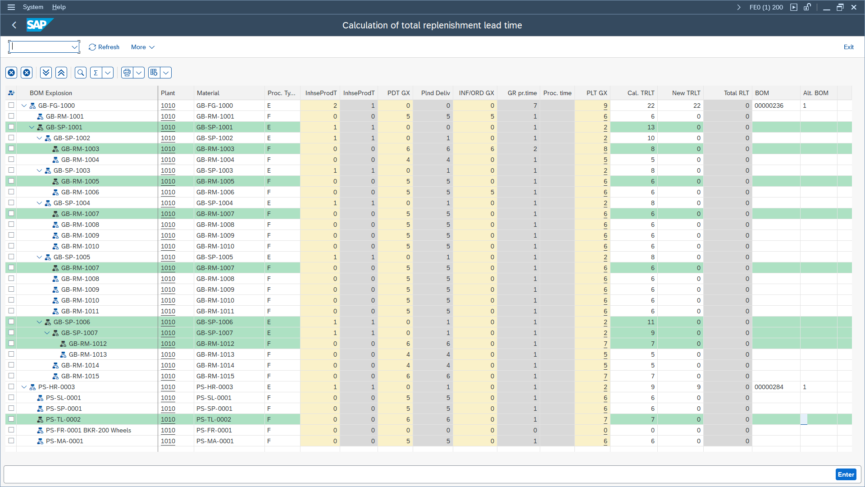The image size is (865, 487).
Task: Tick the checkbox next to PS-HR-0003
Action: tap(11, 386)
